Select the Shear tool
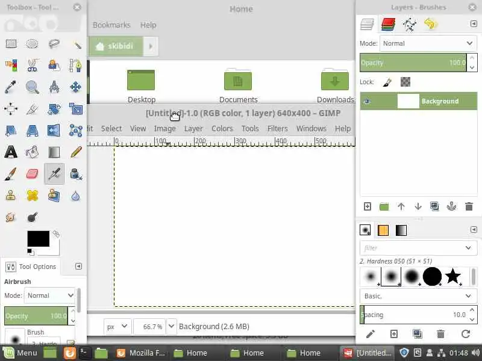Screen dimensions: 482x361 click(11, 131)
